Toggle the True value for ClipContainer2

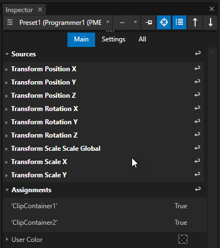[181, 223]
